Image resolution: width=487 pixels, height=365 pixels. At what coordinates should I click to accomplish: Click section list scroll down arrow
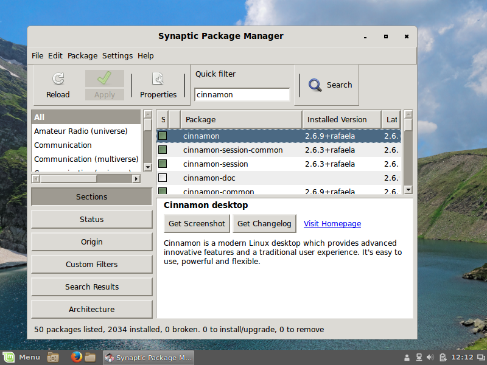click(x=148, y=167)
